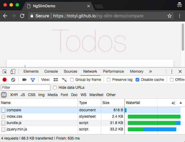Click the jquery.min.js file icon
Viewport: 185px width, 142px height.
point(3,129)
